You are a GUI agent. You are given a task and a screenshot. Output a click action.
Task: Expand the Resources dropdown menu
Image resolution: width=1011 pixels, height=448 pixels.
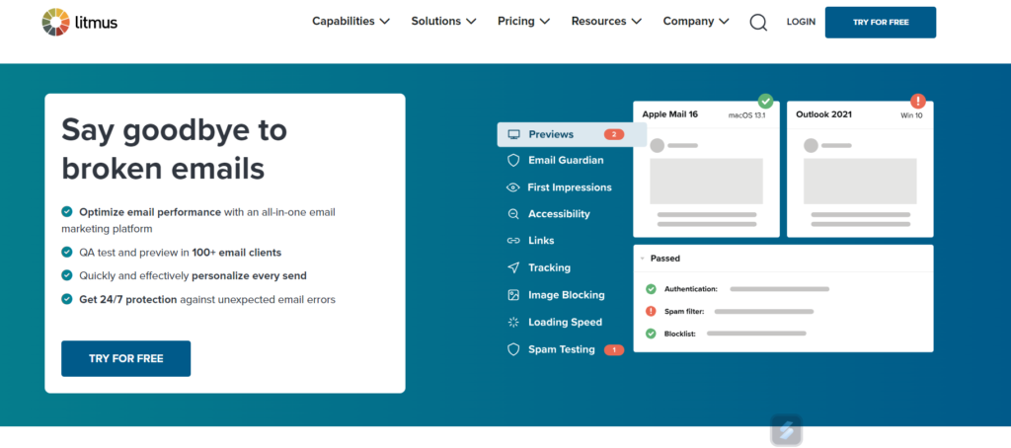pos(606,22)
